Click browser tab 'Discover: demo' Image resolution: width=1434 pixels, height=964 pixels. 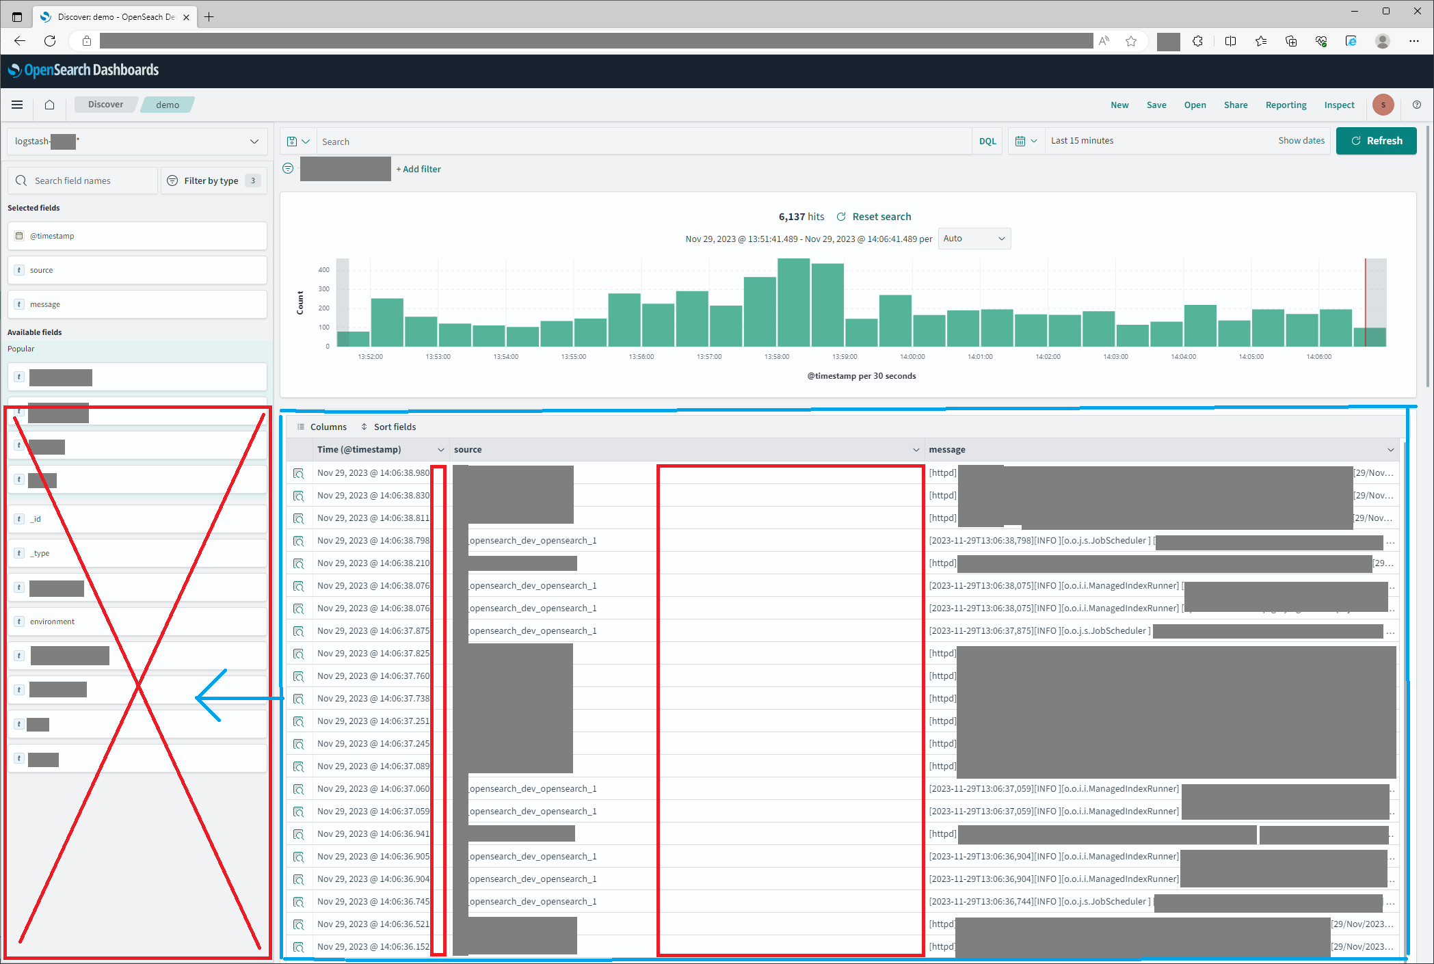[116, 17]
